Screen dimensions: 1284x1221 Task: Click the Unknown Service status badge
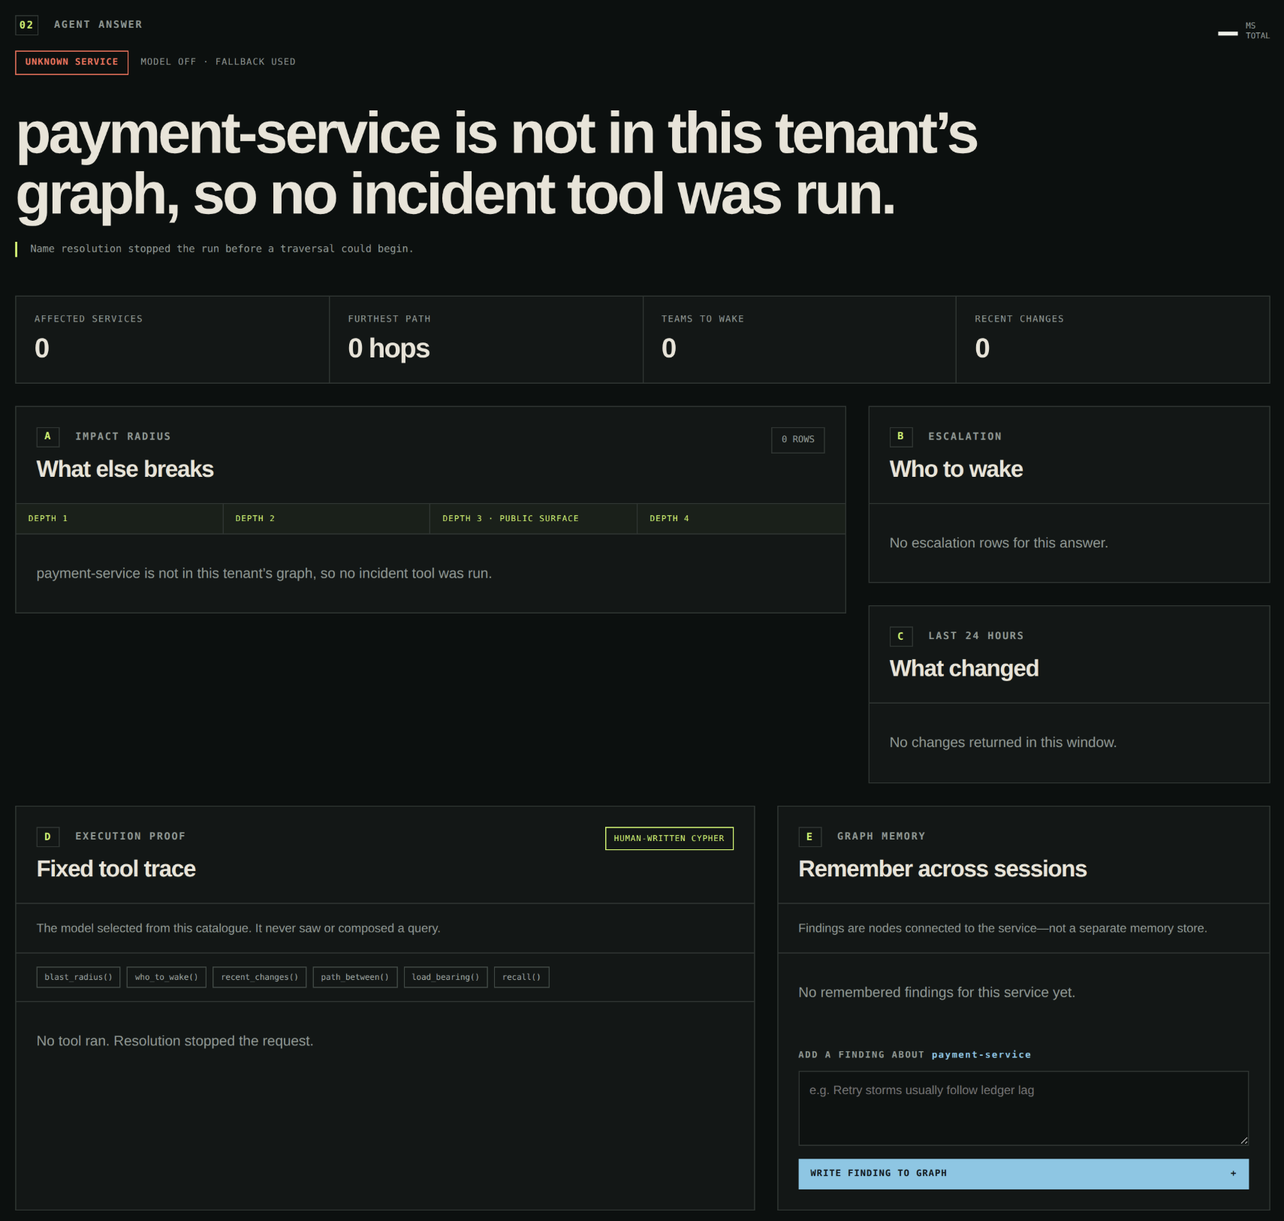(x=71, y=62)
